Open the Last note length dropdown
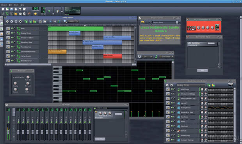 click(x=166, y=56)
